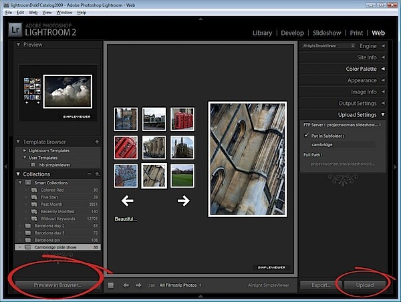Collapse the Collections panel triangle
This screenshot has height=302, width=401.
18,174
